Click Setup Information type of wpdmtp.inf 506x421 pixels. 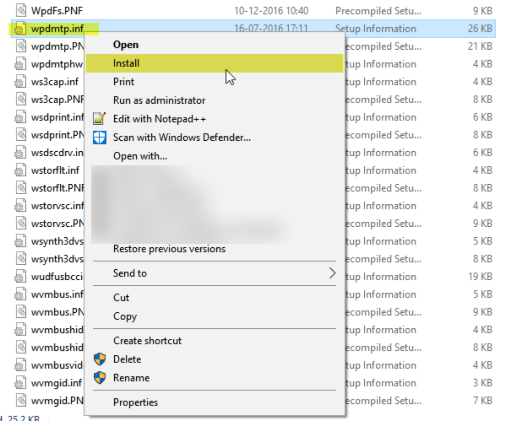pos(376,29)
